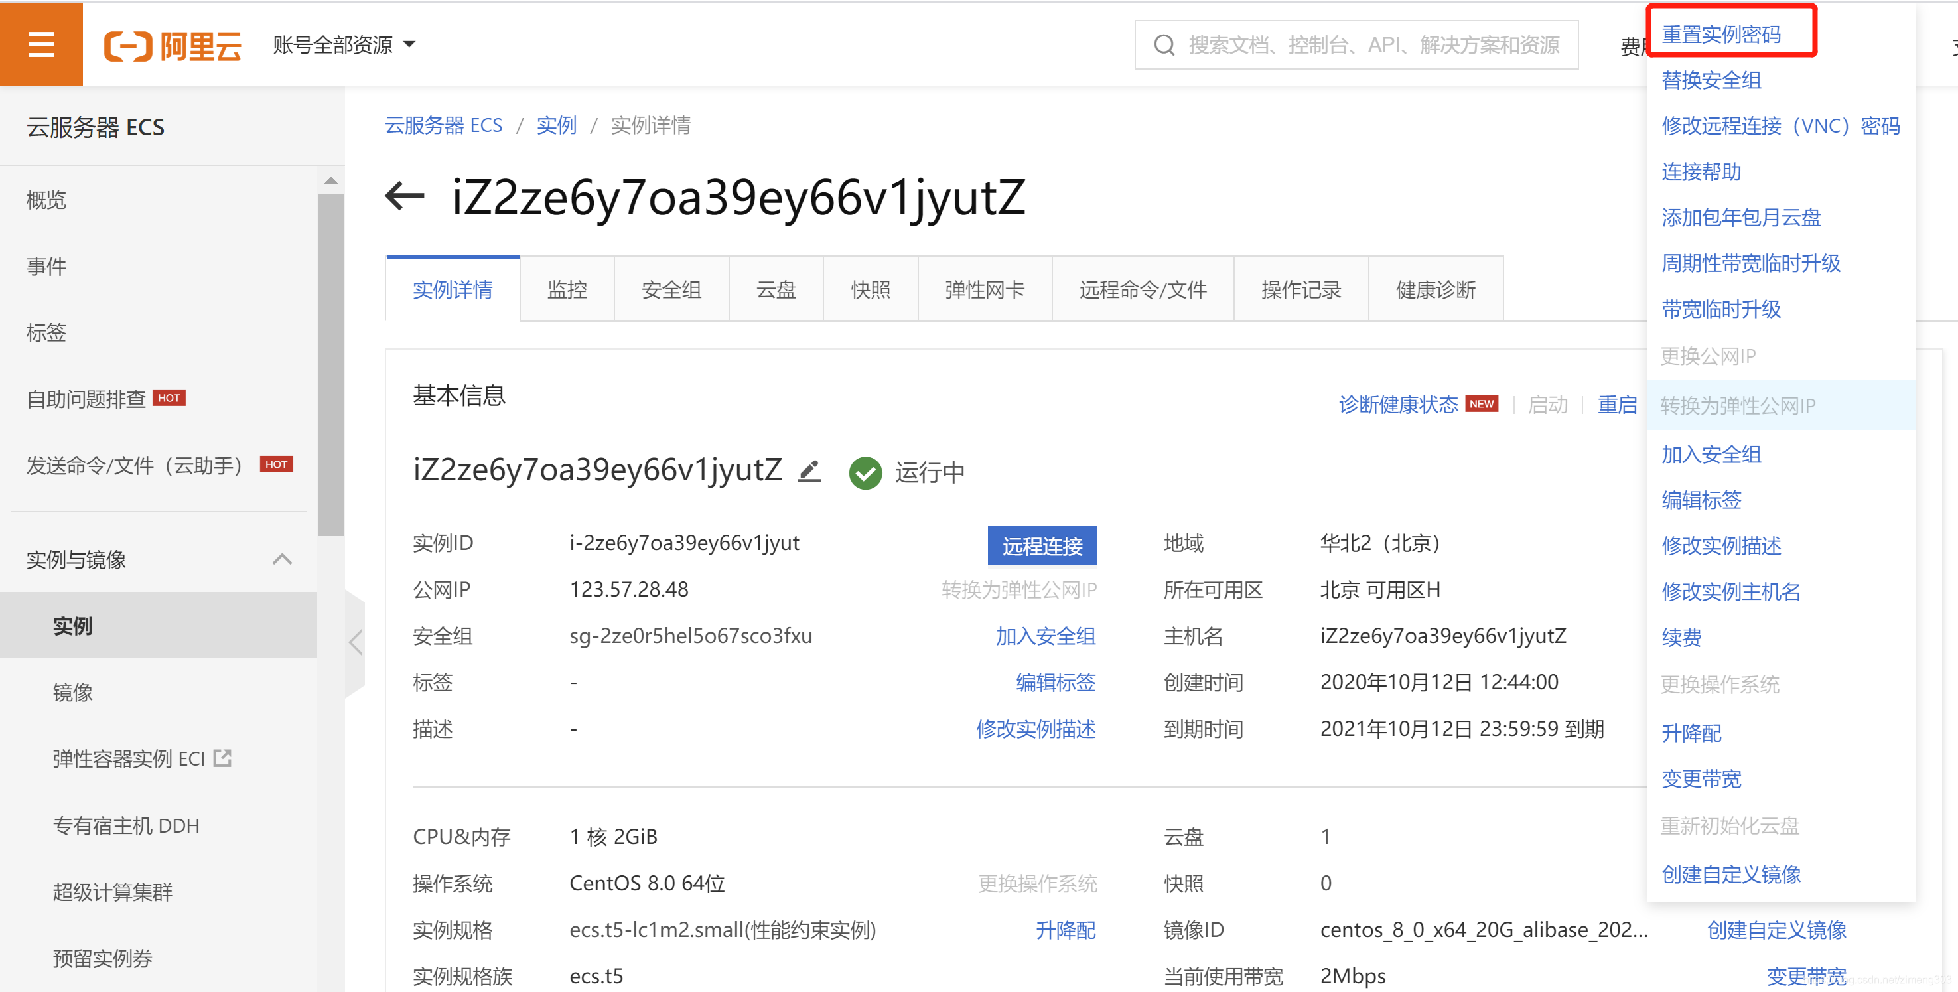Click the green running status icon

tap(865, 473)
